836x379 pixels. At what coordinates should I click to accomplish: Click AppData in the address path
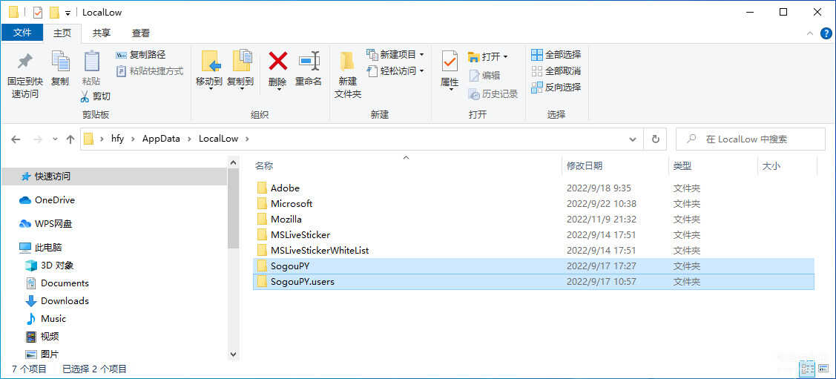coord(160,139)
